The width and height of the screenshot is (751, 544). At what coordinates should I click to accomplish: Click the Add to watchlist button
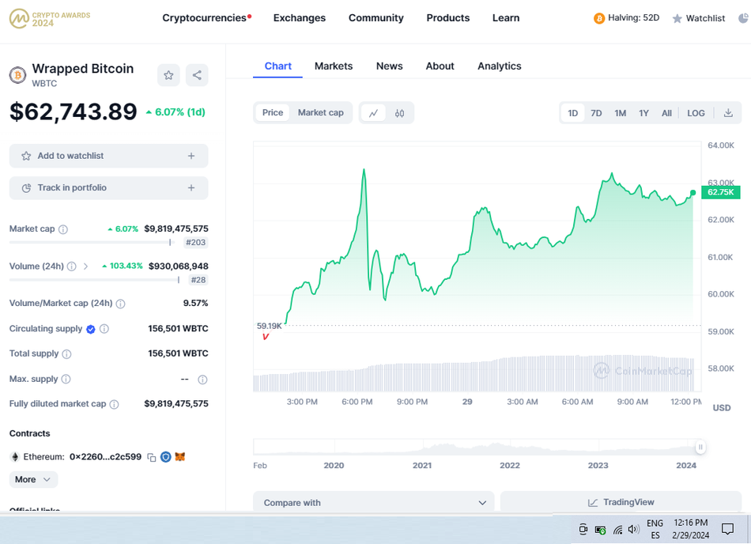(108, 156)
